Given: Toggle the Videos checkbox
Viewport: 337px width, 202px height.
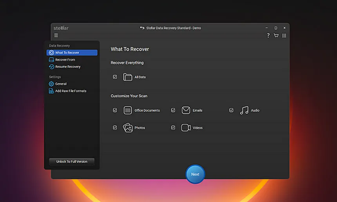Looking at the screenshot, I should (x=173, y=128).
